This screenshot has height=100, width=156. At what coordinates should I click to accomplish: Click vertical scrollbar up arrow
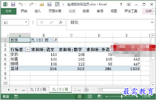tap(153, 35)
